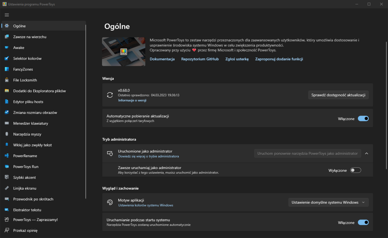Click the Selektor kolorów icon

click(7, 58)
